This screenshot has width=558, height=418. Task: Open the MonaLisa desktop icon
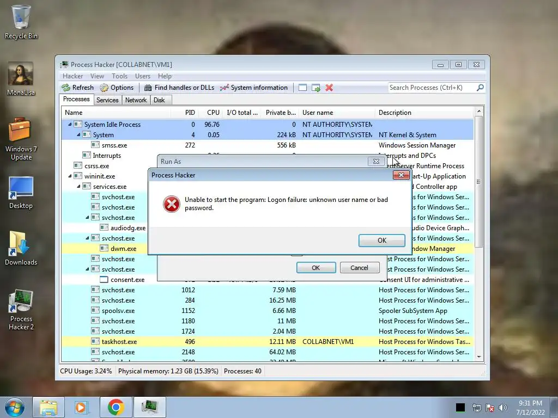click(x=21, y=79)
